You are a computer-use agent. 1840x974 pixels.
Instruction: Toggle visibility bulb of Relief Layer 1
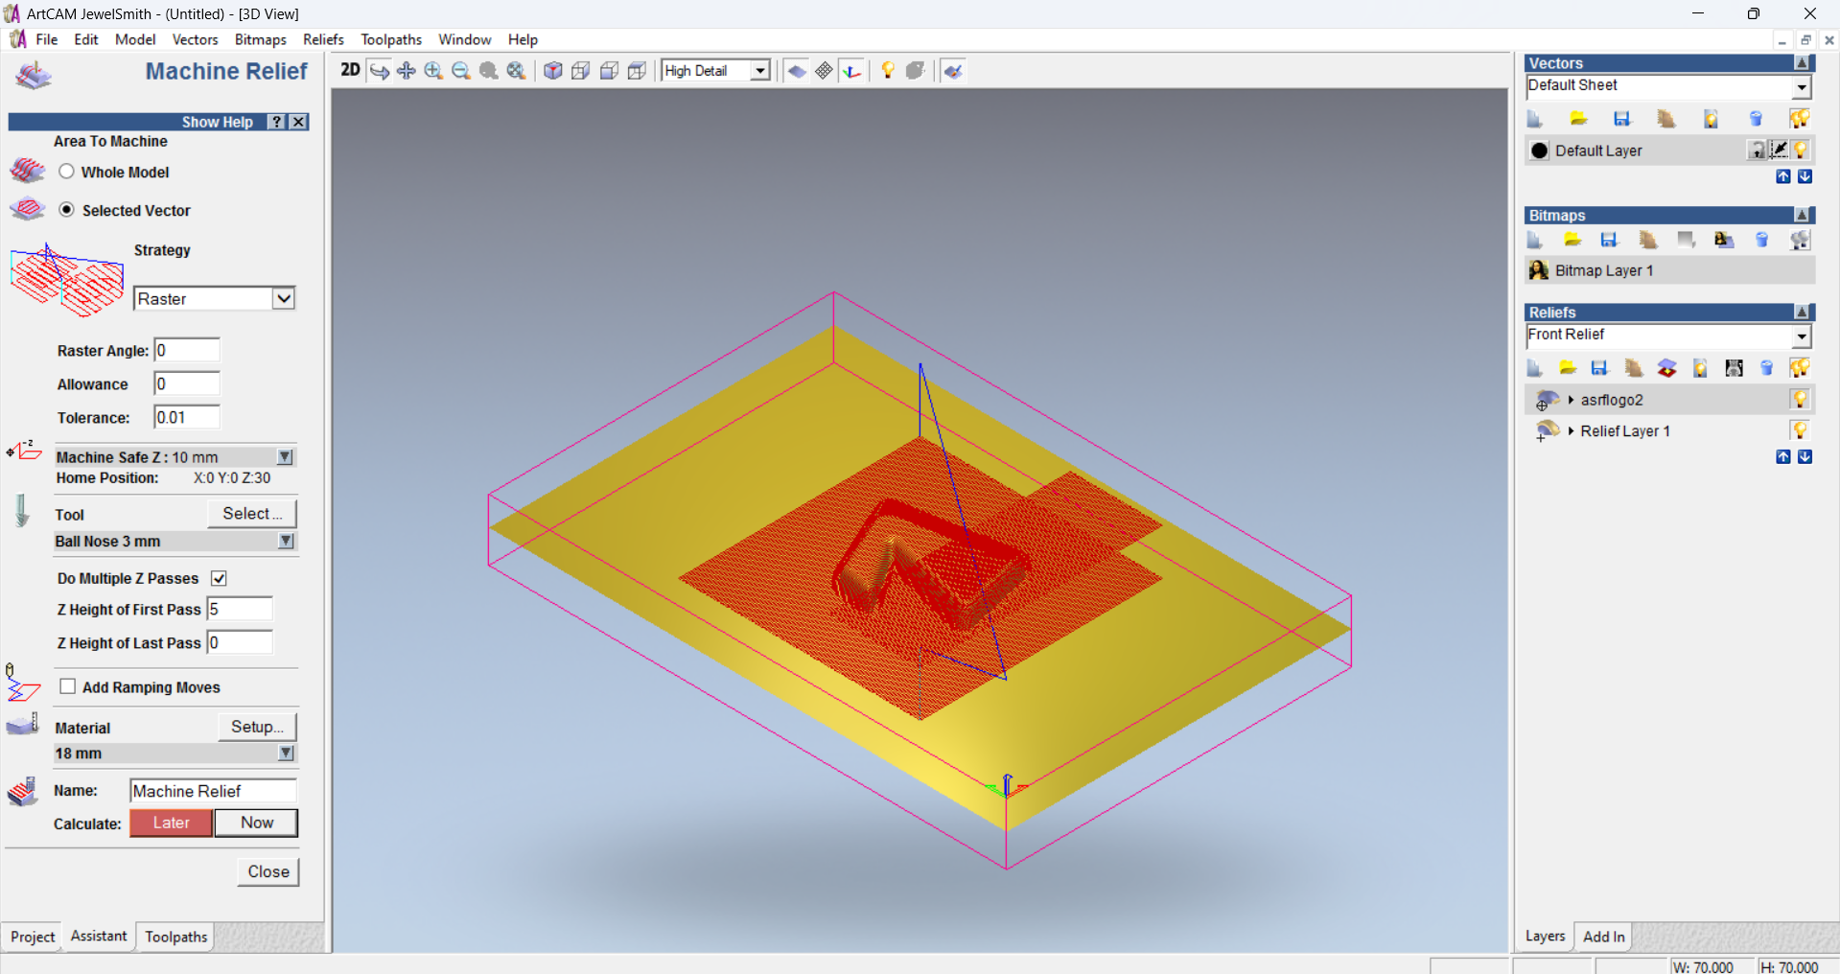[x=1801, y=430]
